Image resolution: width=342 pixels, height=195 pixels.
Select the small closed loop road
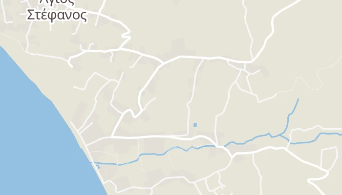coord(329,158)
